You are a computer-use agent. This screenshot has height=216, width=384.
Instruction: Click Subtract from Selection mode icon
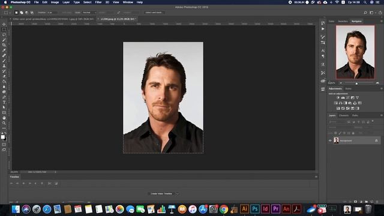(x=26, y=13)
